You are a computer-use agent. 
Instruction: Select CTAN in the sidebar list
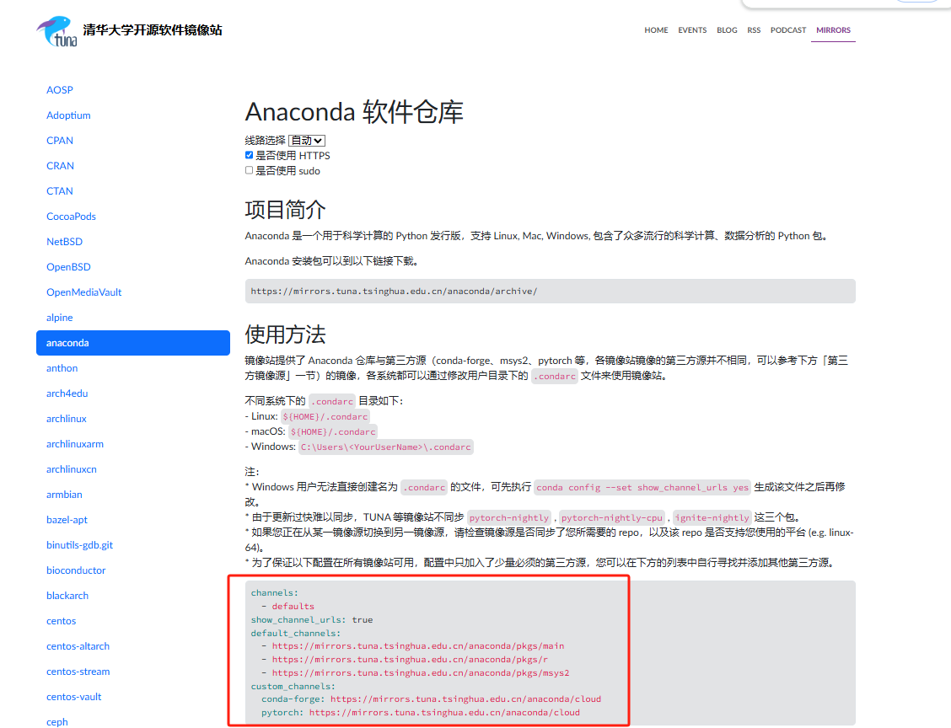tap(59, 191)
